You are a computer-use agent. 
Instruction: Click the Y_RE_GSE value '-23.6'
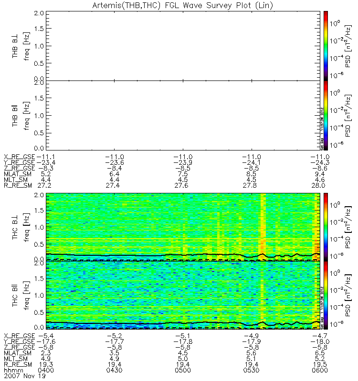click(115, 162)
